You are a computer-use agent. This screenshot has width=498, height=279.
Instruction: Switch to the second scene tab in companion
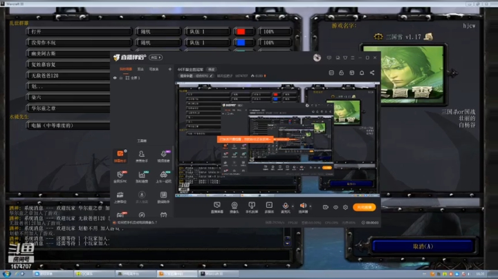140,69
